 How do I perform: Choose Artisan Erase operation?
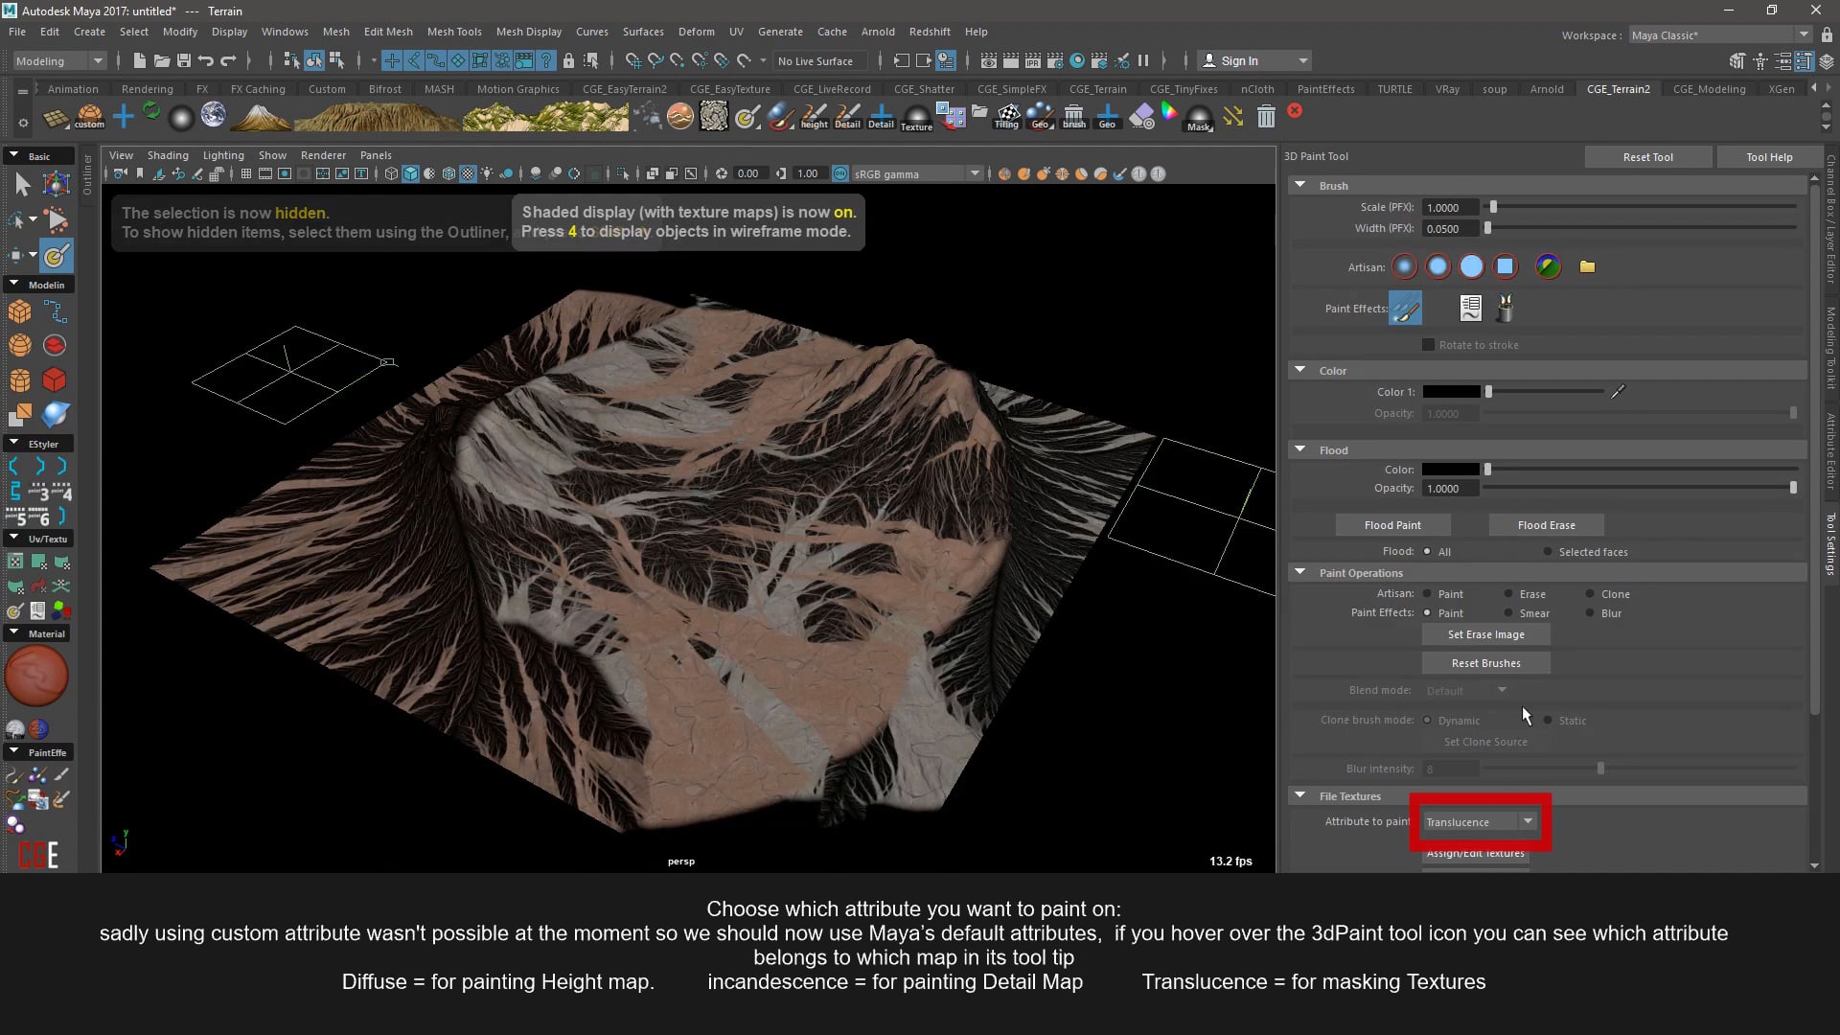point(1508,593)
